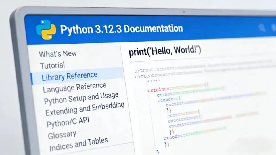The height and width of the screenshot is (155, 276).
Task: Select the Python/C API entry
Action: (x=68, y=122)
